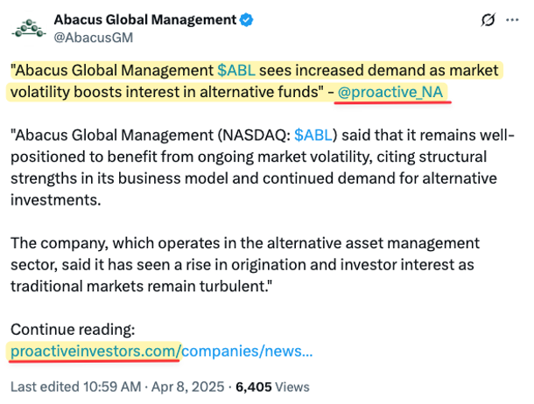Open the 6,405 Views count
Viewport: 534px width, 404px height.
tap(272, 387)
